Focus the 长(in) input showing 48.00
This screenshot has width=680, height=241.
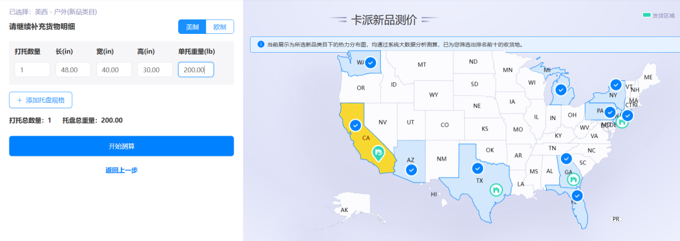click(x=73, y=70)
